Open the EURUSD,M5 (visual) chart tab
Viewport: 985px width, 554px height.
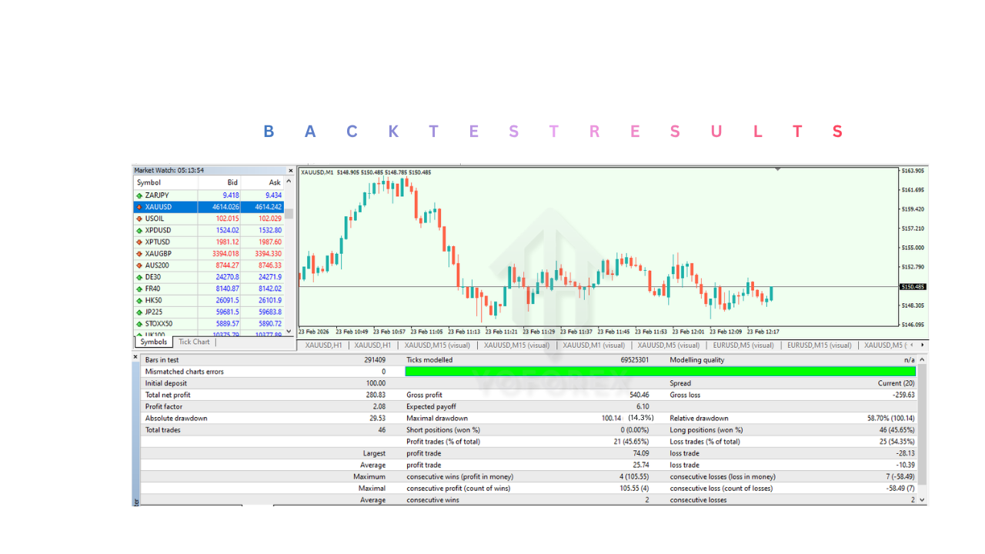click(743, 345)
